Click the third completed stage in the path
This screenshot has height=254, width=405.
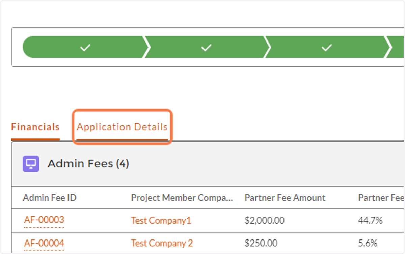tap(327, 47)
